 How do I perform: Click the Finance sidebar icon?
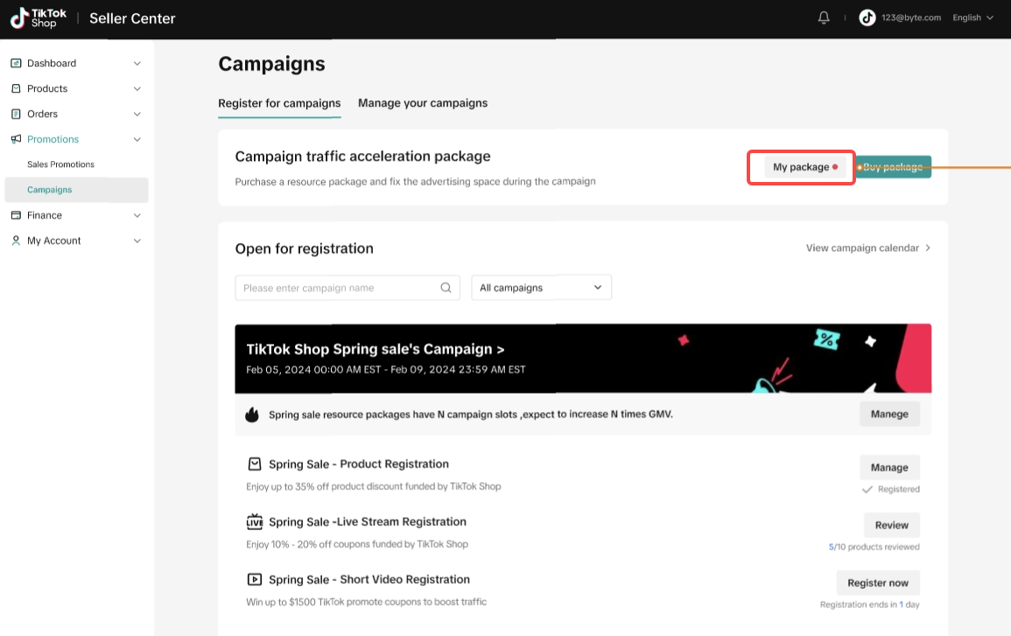pos(16,215)
